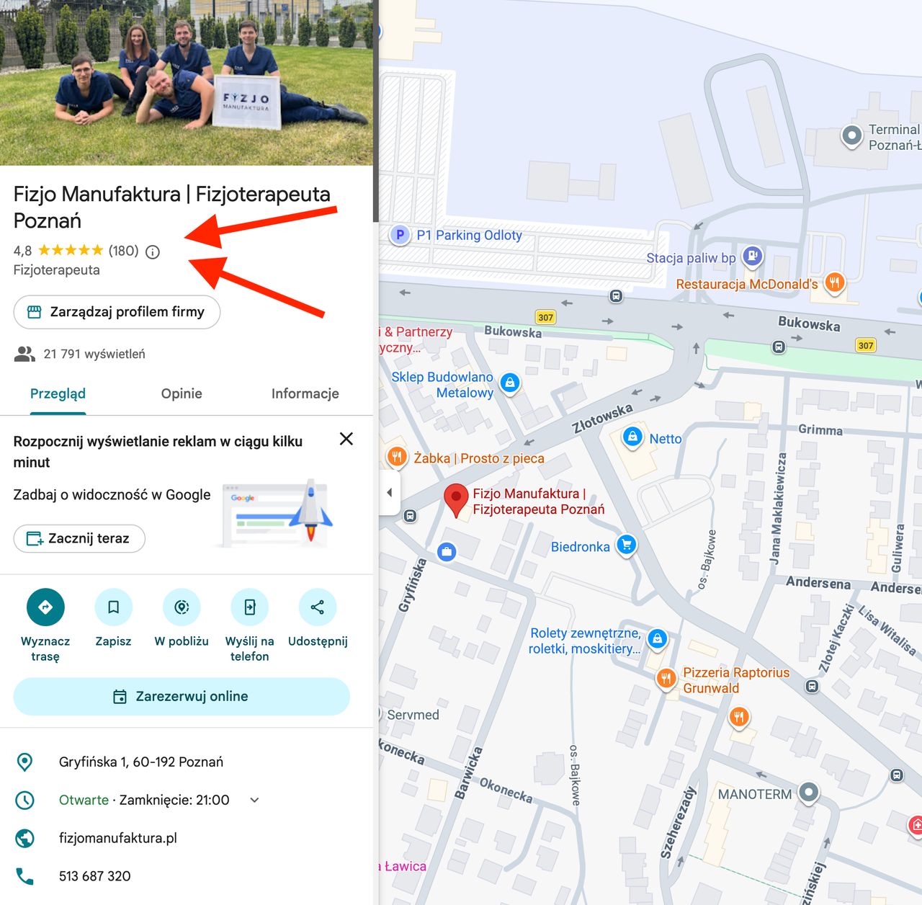Click the Netto shop marker icon
Image resolution: width=922 pixels, height=905 pixels.
point(632,437)
